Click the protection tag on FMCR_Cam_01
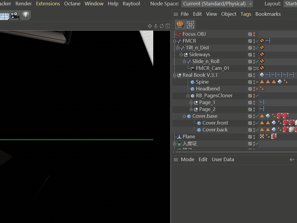This screenshot has width=297, height=223. click(x=262, y=68)
